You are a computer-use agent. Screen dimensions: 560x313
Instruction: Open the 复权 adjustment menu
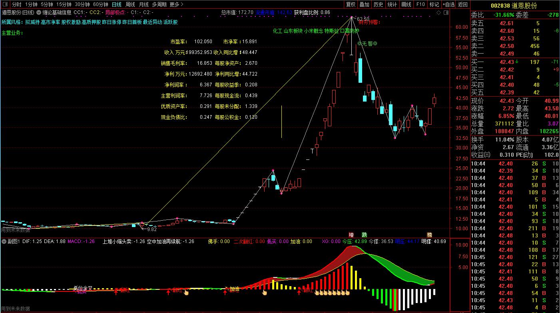[351, 4]
